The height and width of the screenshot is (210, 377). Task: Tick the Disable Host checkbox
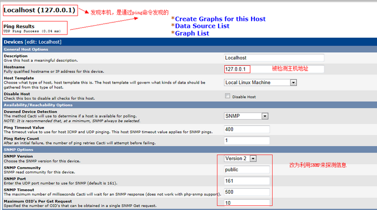[227, 96]
